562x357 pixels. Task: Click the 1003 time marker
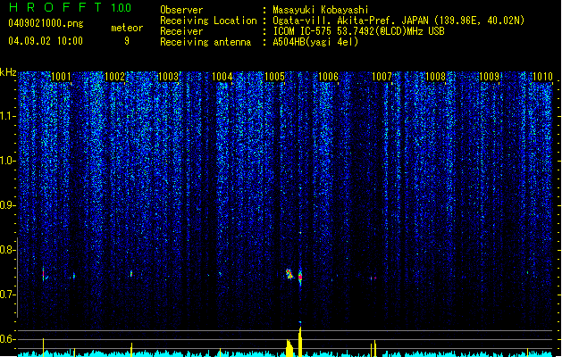pos(168,77)
